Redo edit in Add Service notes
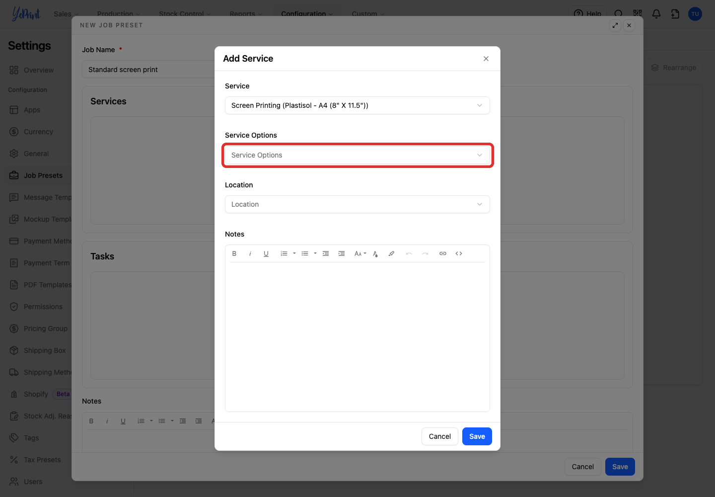Image resolution: width=715 pixels, height=497 pixels. click(x=425, y=253)
